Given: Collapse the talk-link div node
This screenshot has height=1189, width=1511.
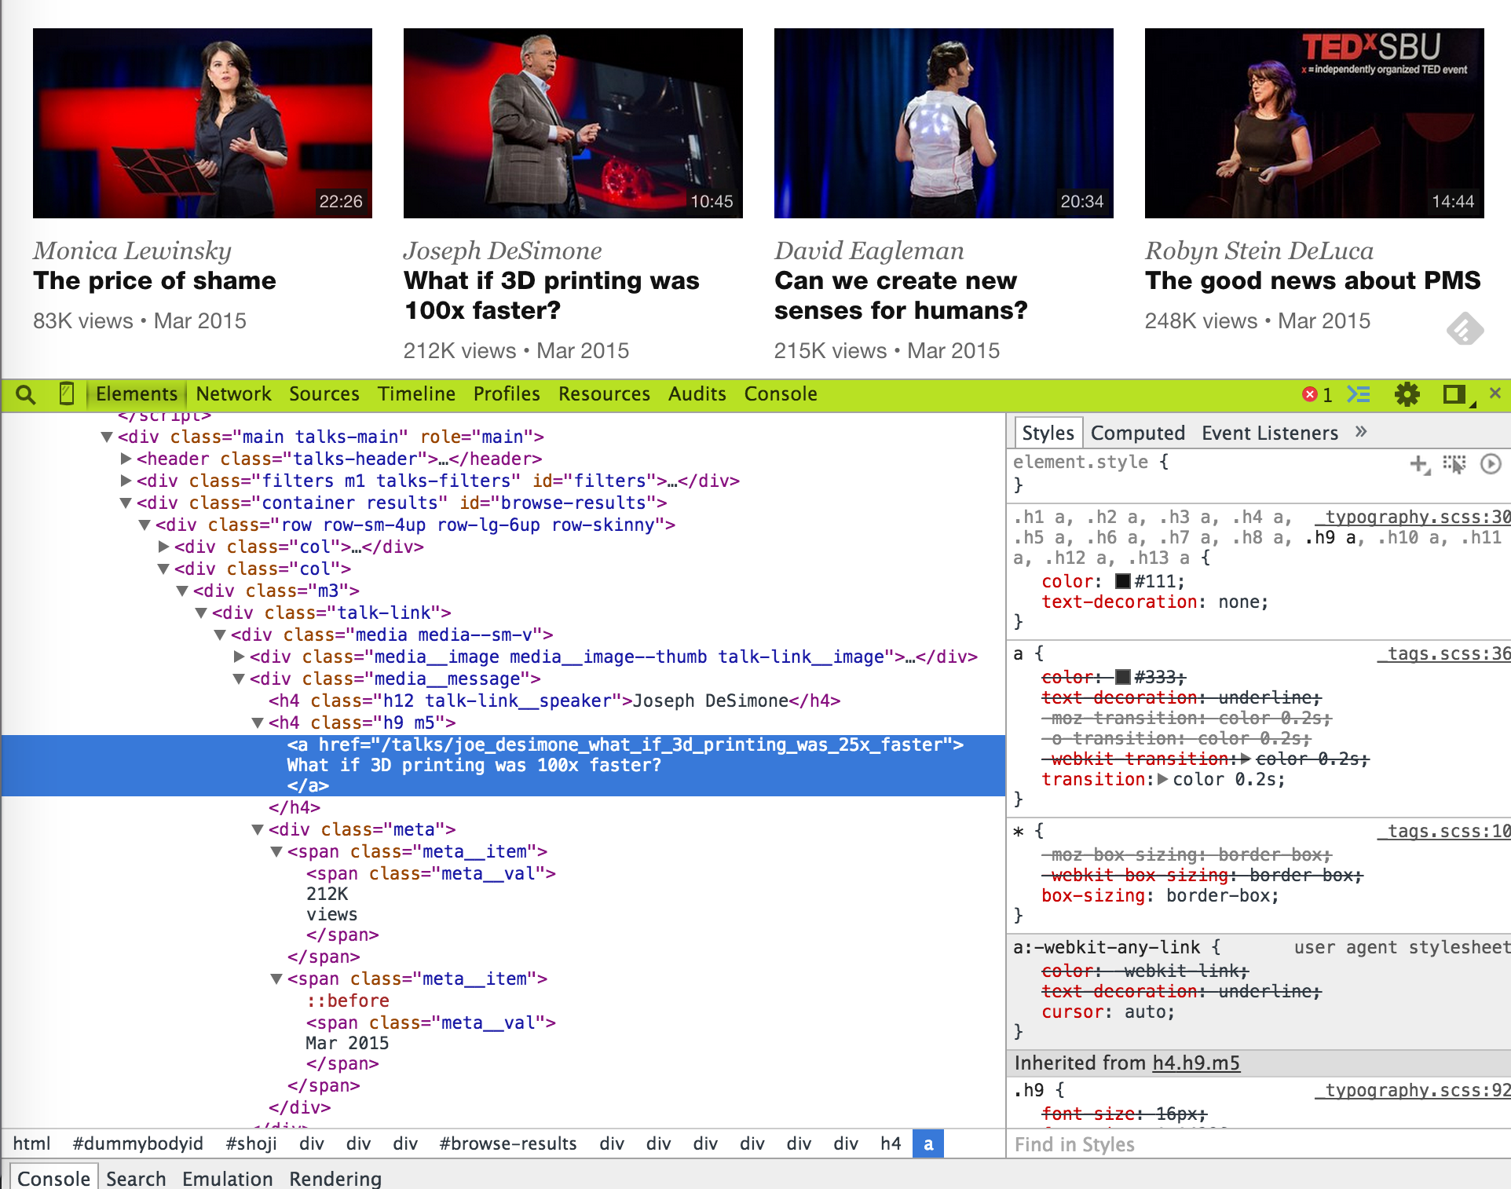Looking at the screenshot, I should click(x=201, y=613).
